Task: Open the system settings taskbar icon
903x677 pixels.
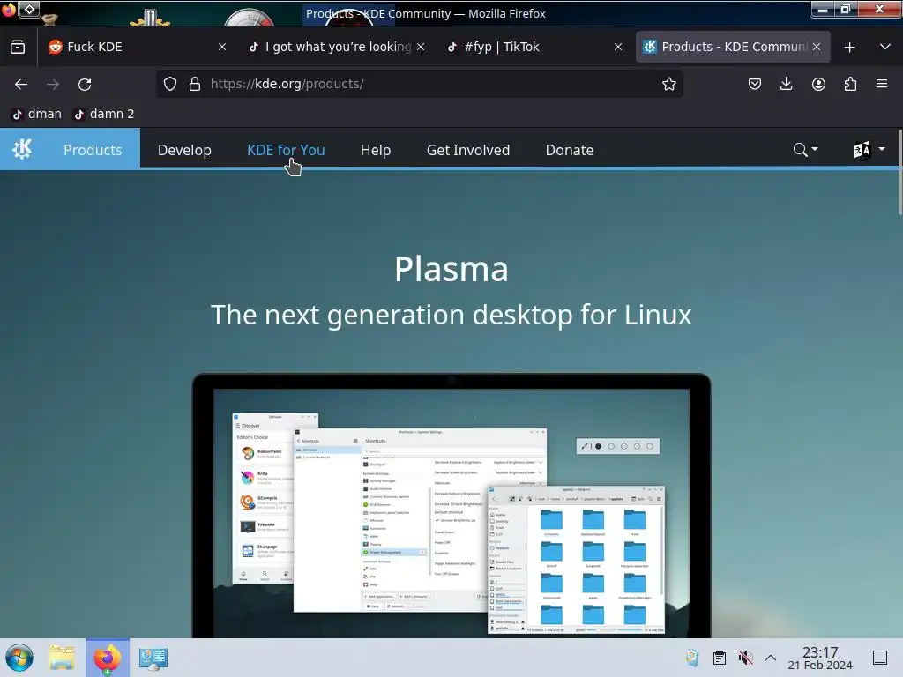Action: pyautogui.click(x=153, y=658)
